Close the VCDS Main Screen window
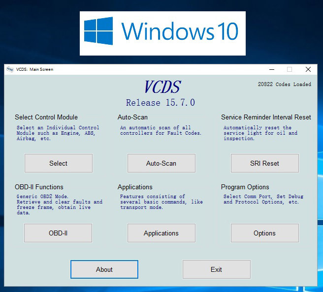Image resolution: width=323 pixels, height=292 pixels. click(x=308, y=69)
